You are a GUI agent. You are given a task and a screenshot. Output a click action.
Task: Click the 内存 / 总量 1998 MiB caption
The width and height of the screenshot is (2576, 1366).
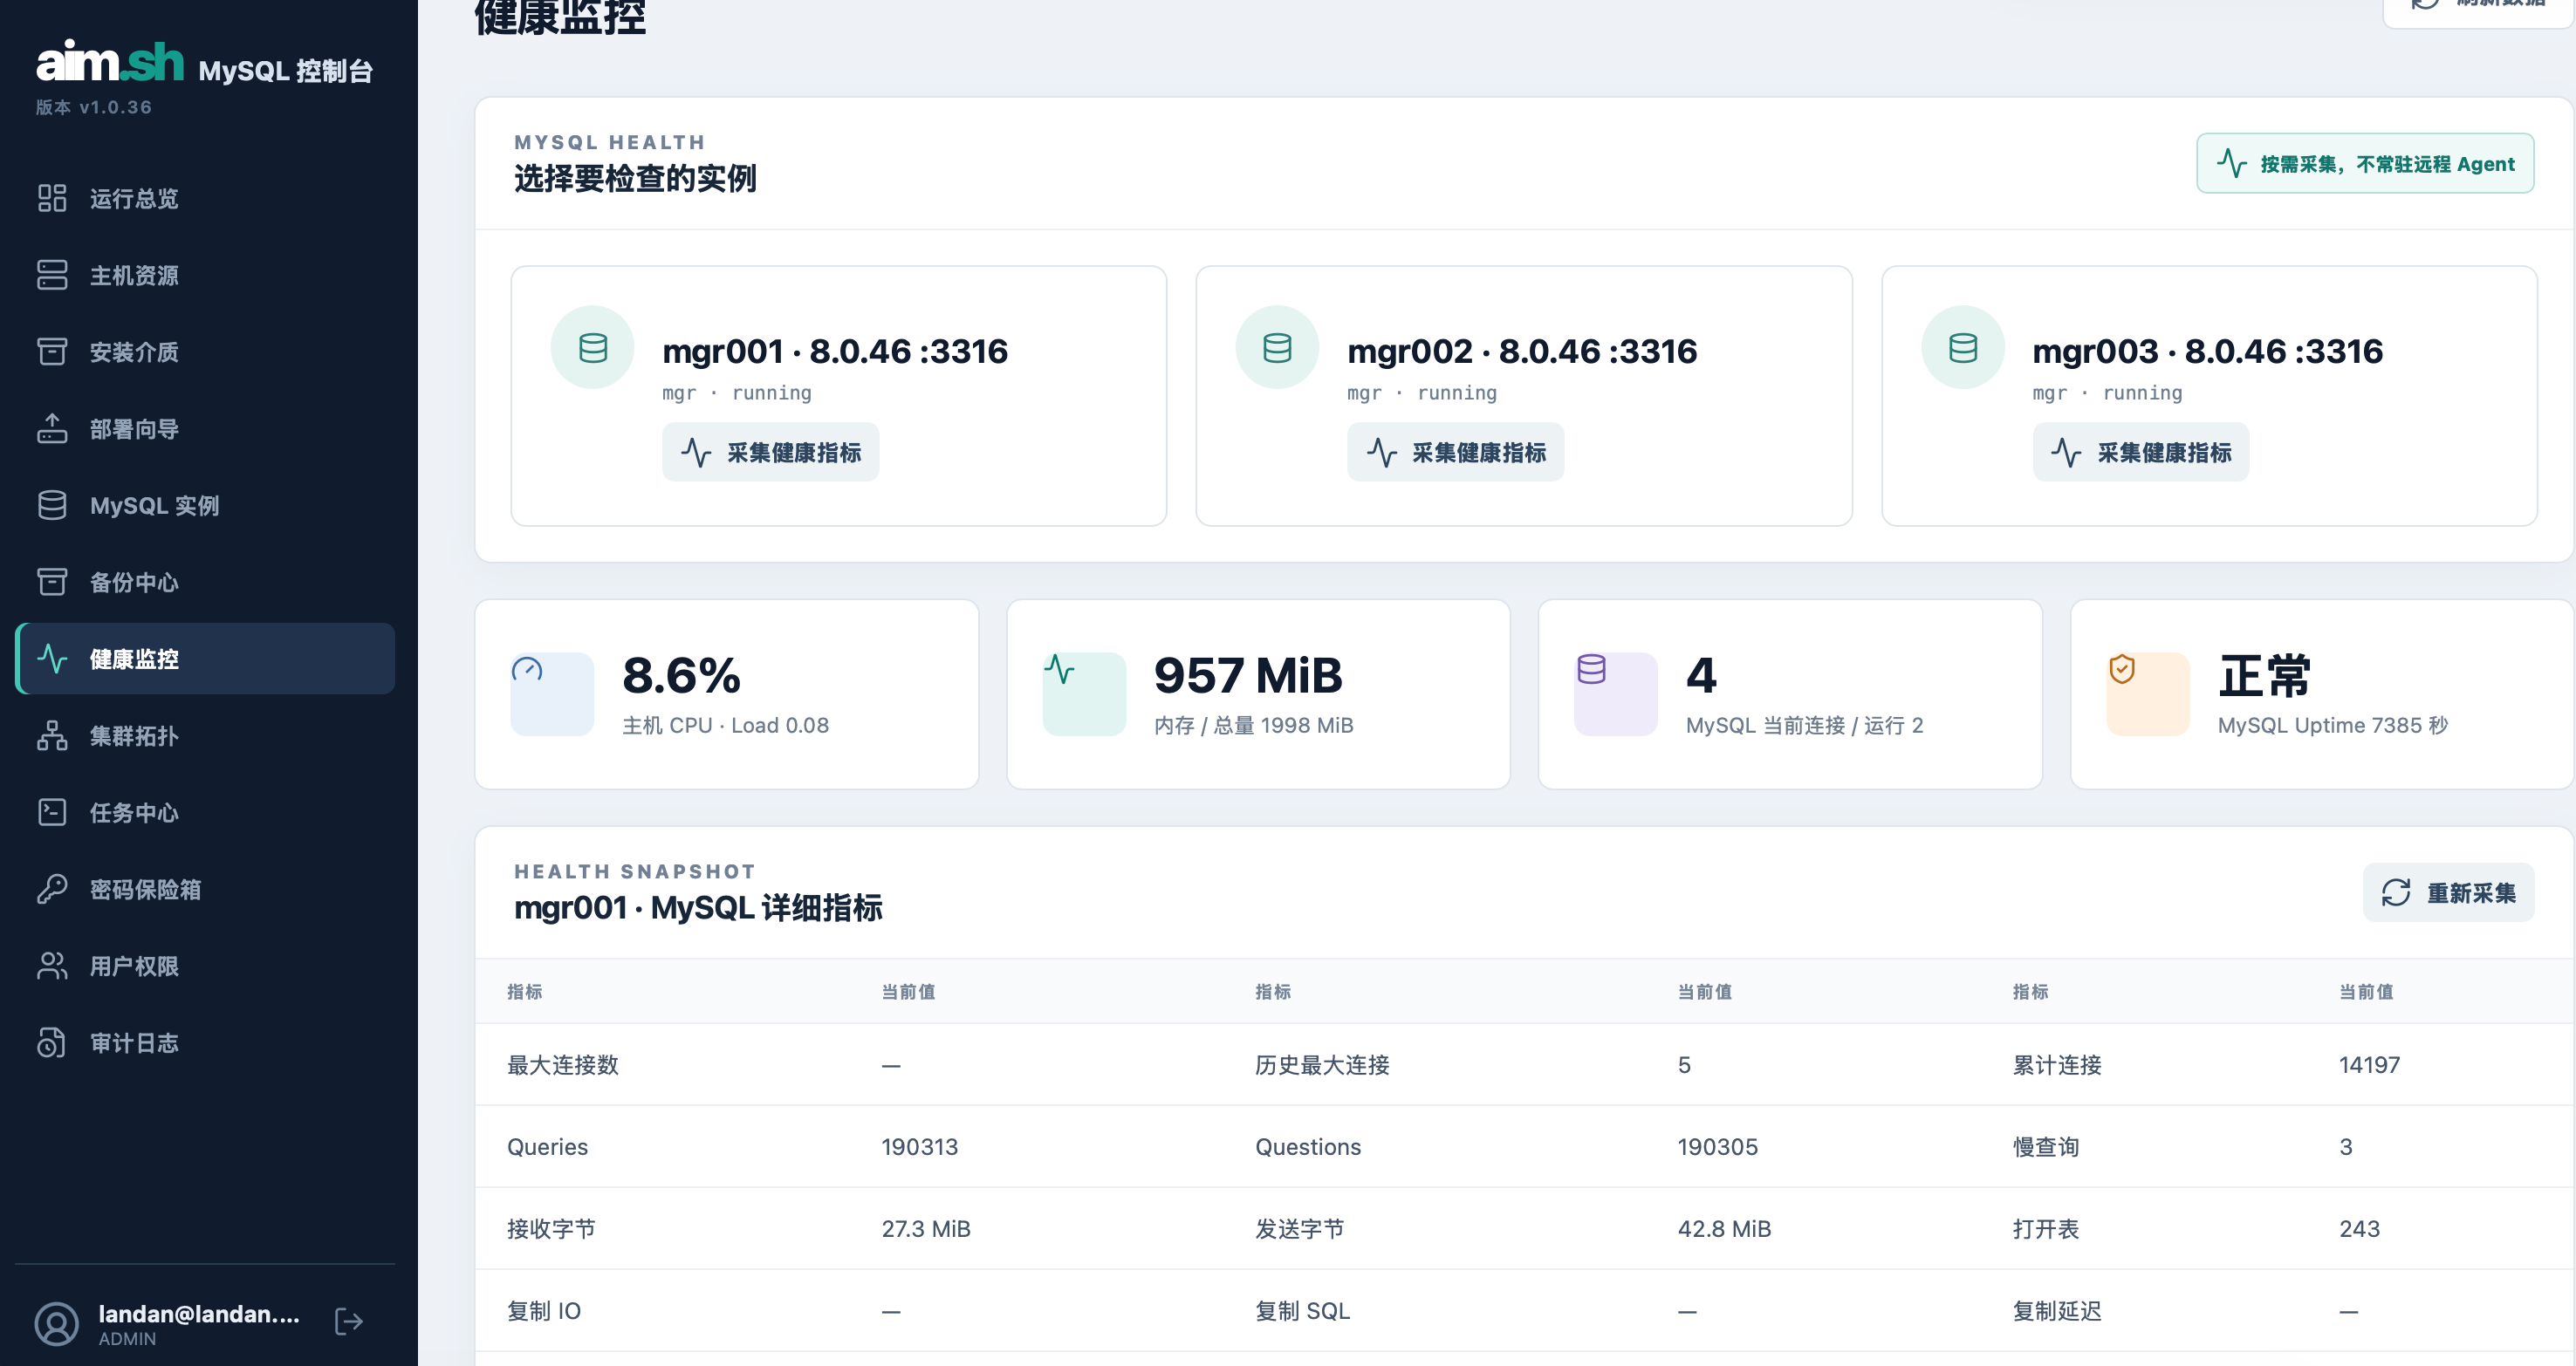[x=1254, y=726]
